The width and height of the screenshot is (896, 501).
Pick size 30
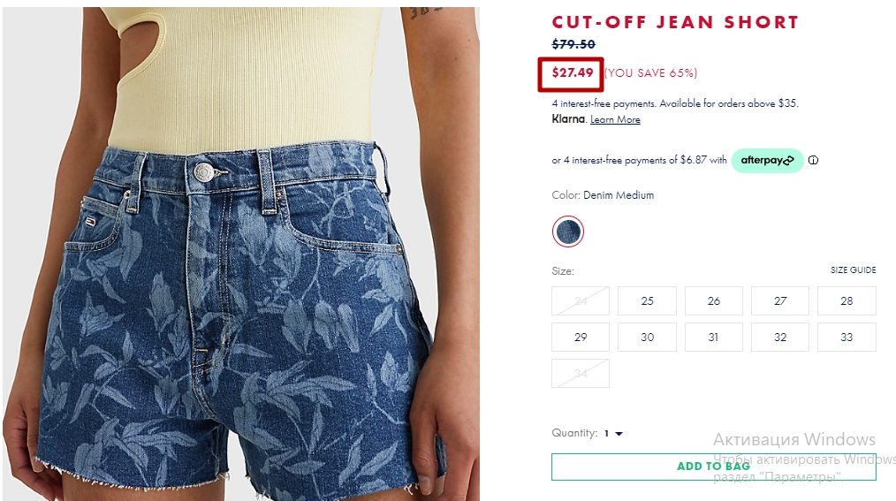click(647, 337)
